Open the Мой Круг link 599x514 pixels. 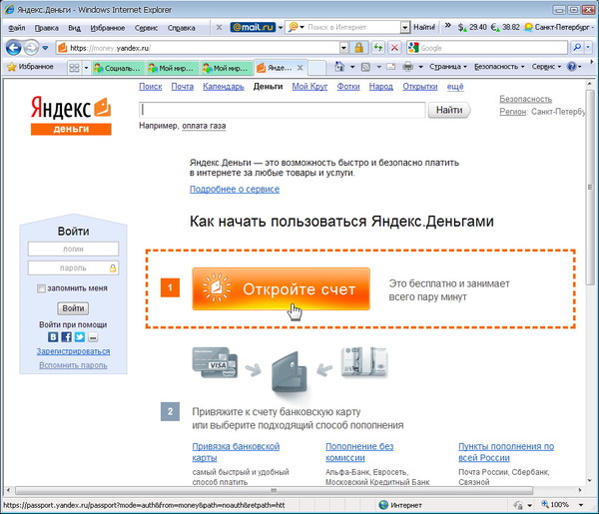309,87
